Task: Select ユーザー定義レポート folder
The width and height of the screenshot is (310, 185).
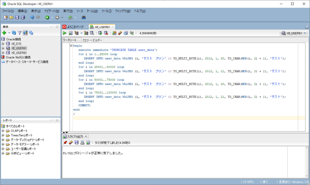Action: [x=23, y=149]
